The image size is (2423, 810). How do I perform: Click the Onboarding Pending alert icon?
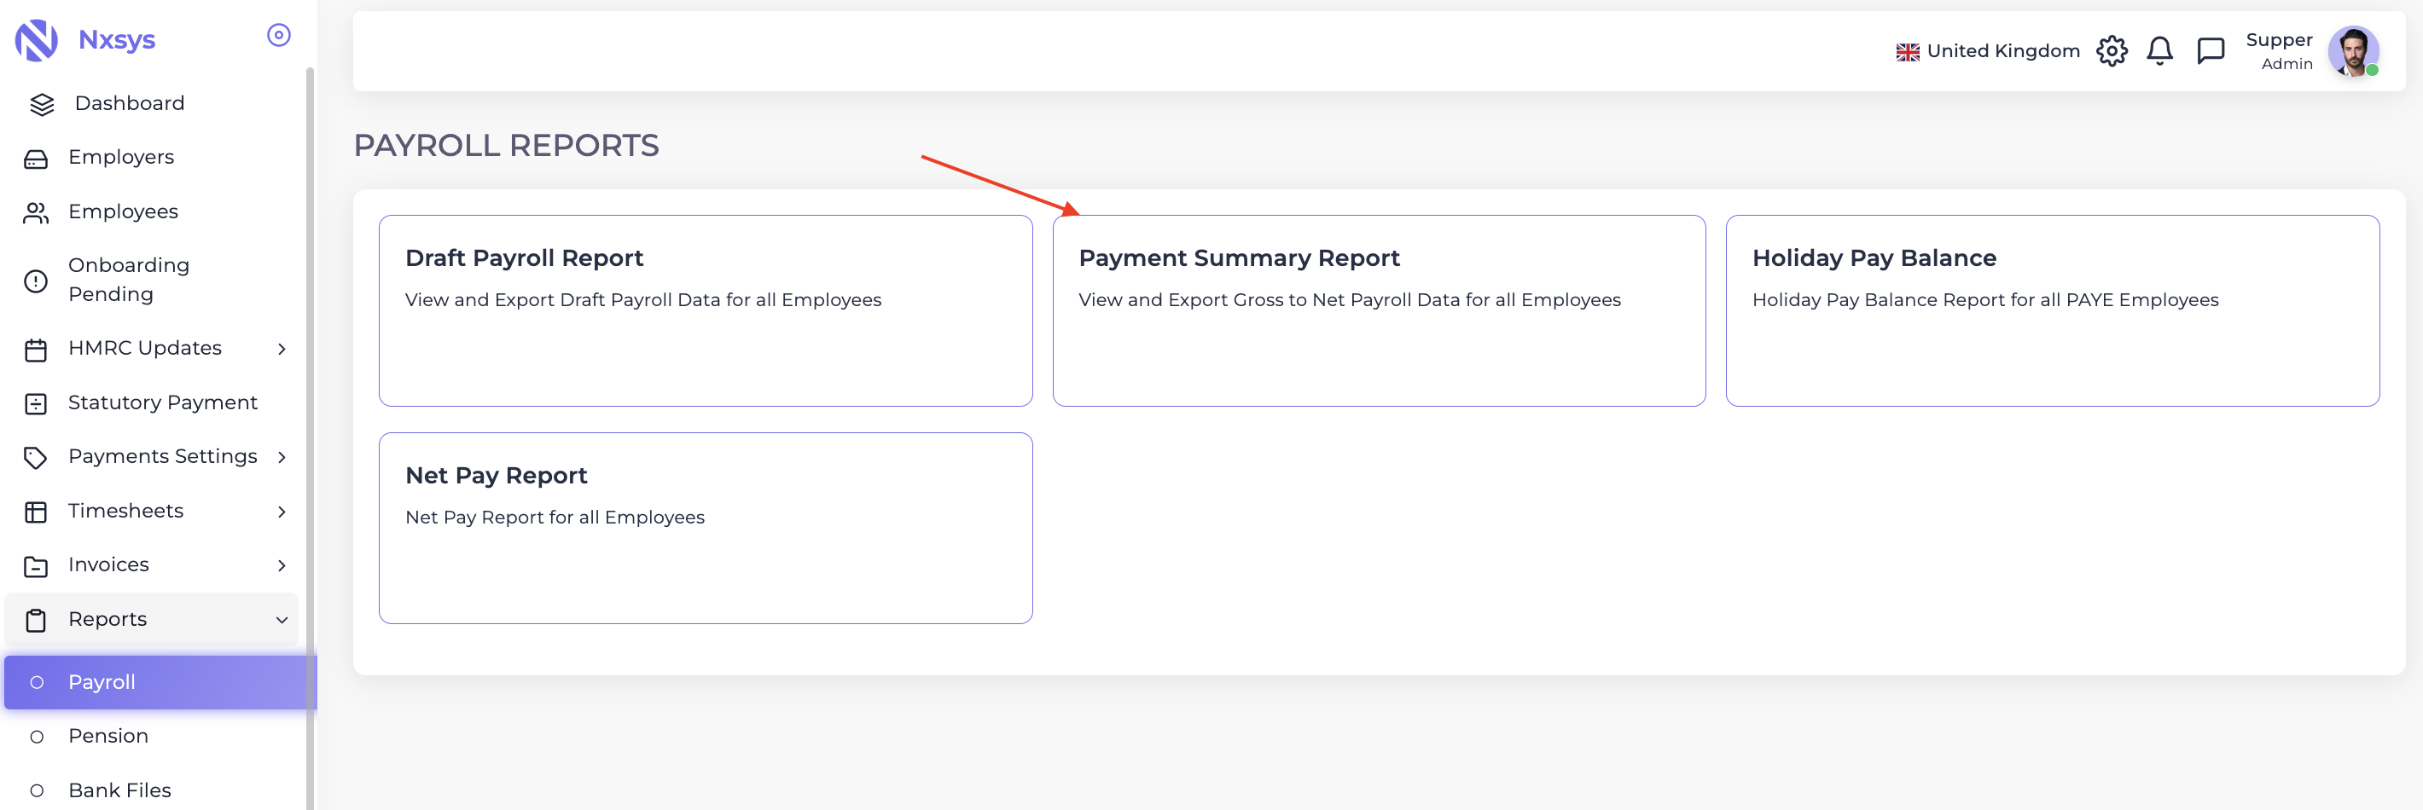[36, 280]
